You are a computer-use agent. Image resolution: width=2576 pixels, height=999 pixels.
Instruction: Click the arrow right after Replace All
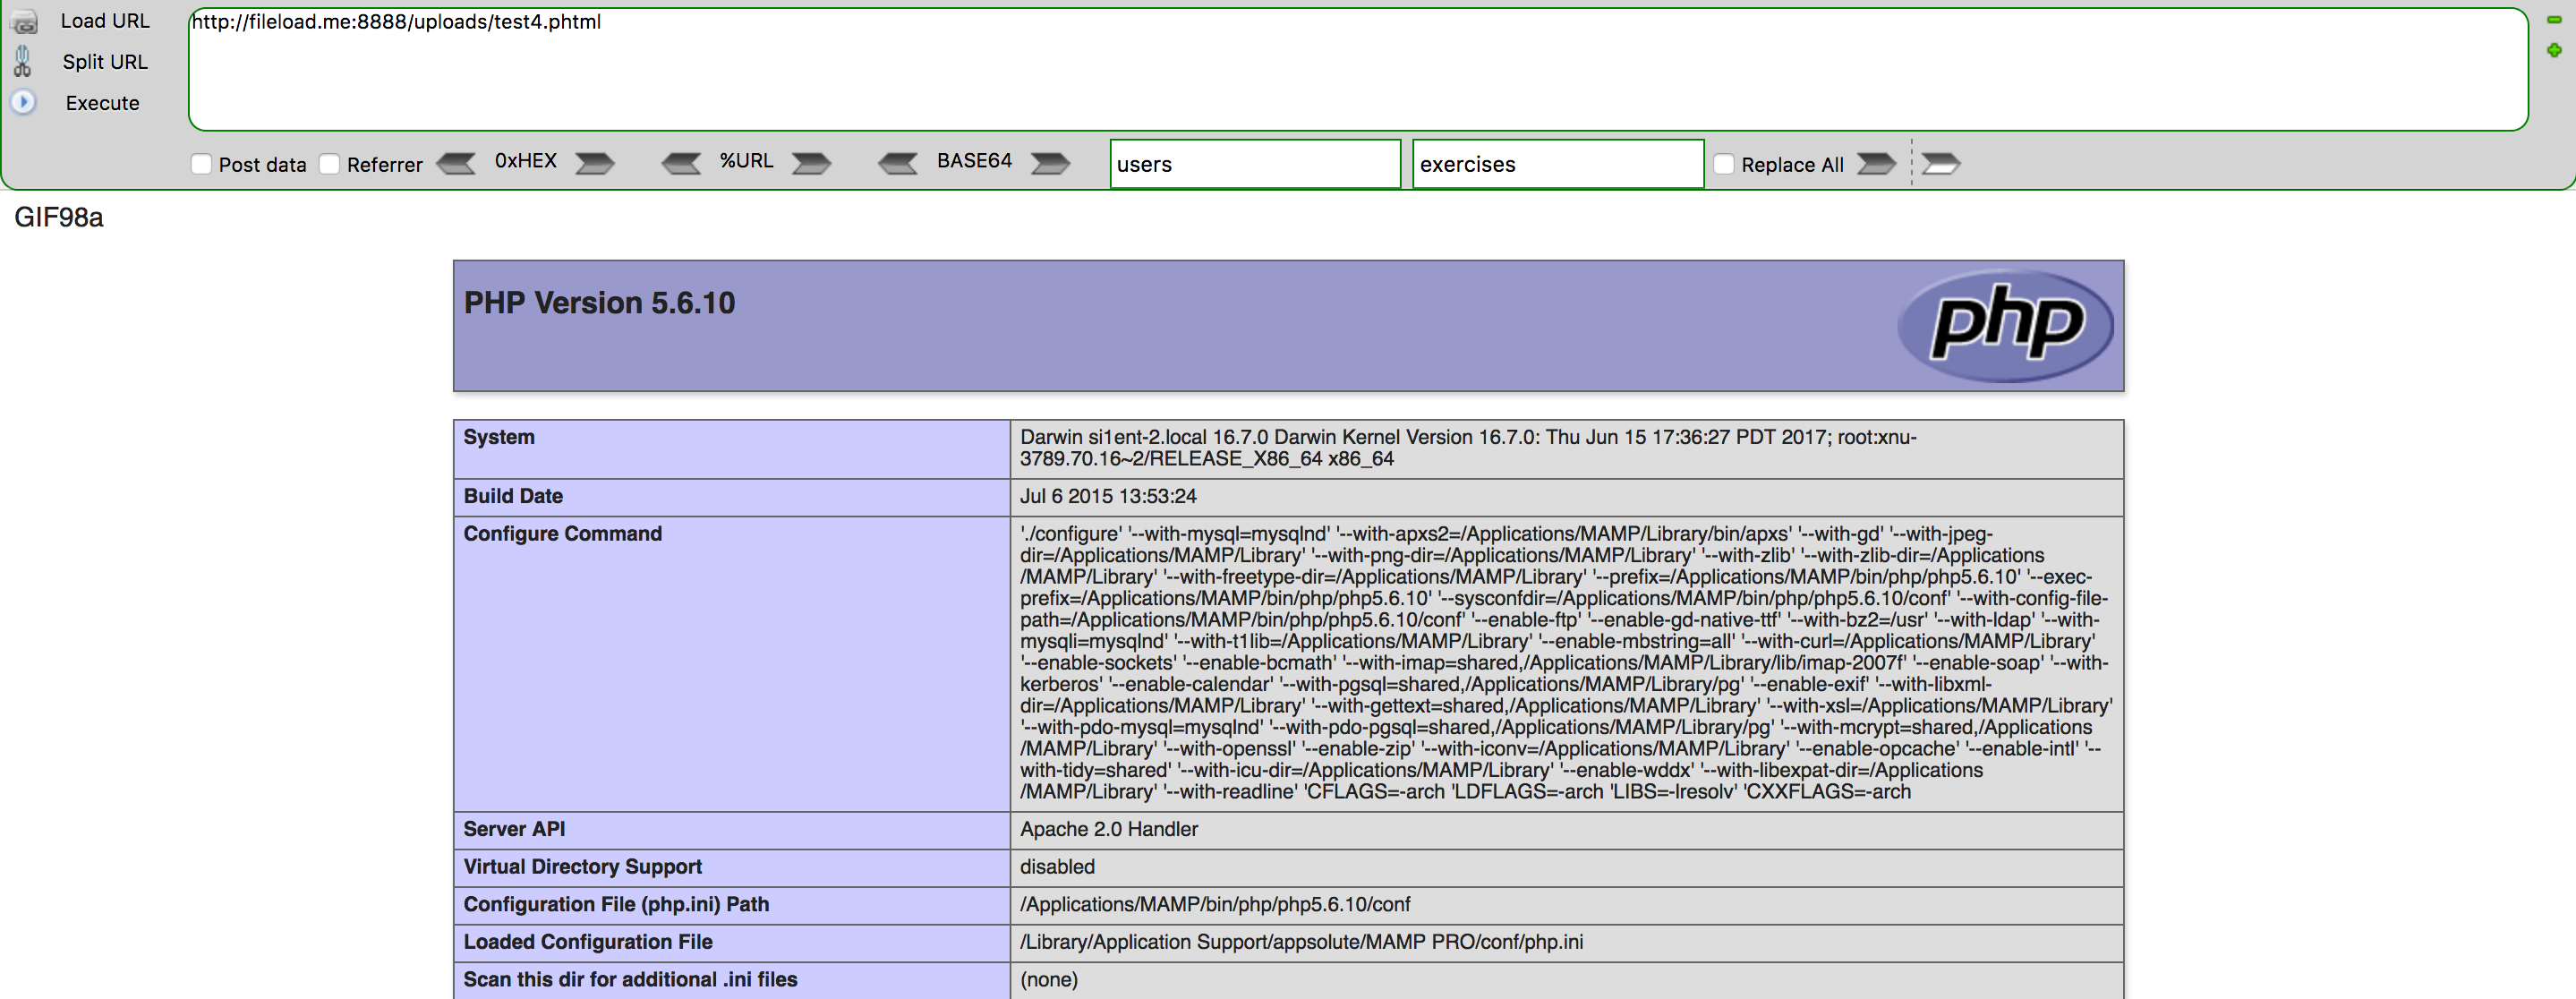point(1876,163)
